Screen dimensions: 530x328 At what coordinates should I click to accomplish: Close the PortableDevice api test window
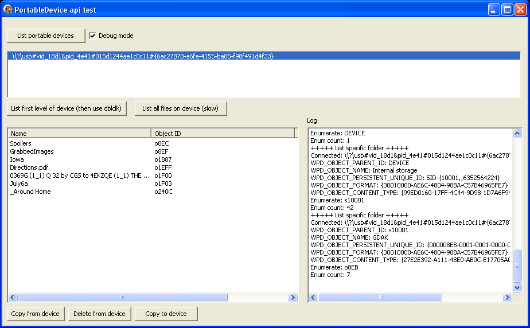(x=520, y=10)
